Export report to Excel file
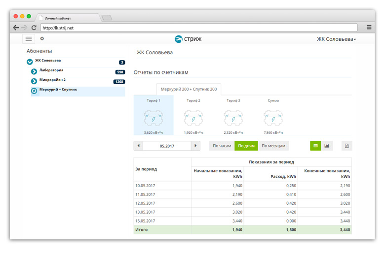The image size is (385, 256). click(x=346, y=146)
